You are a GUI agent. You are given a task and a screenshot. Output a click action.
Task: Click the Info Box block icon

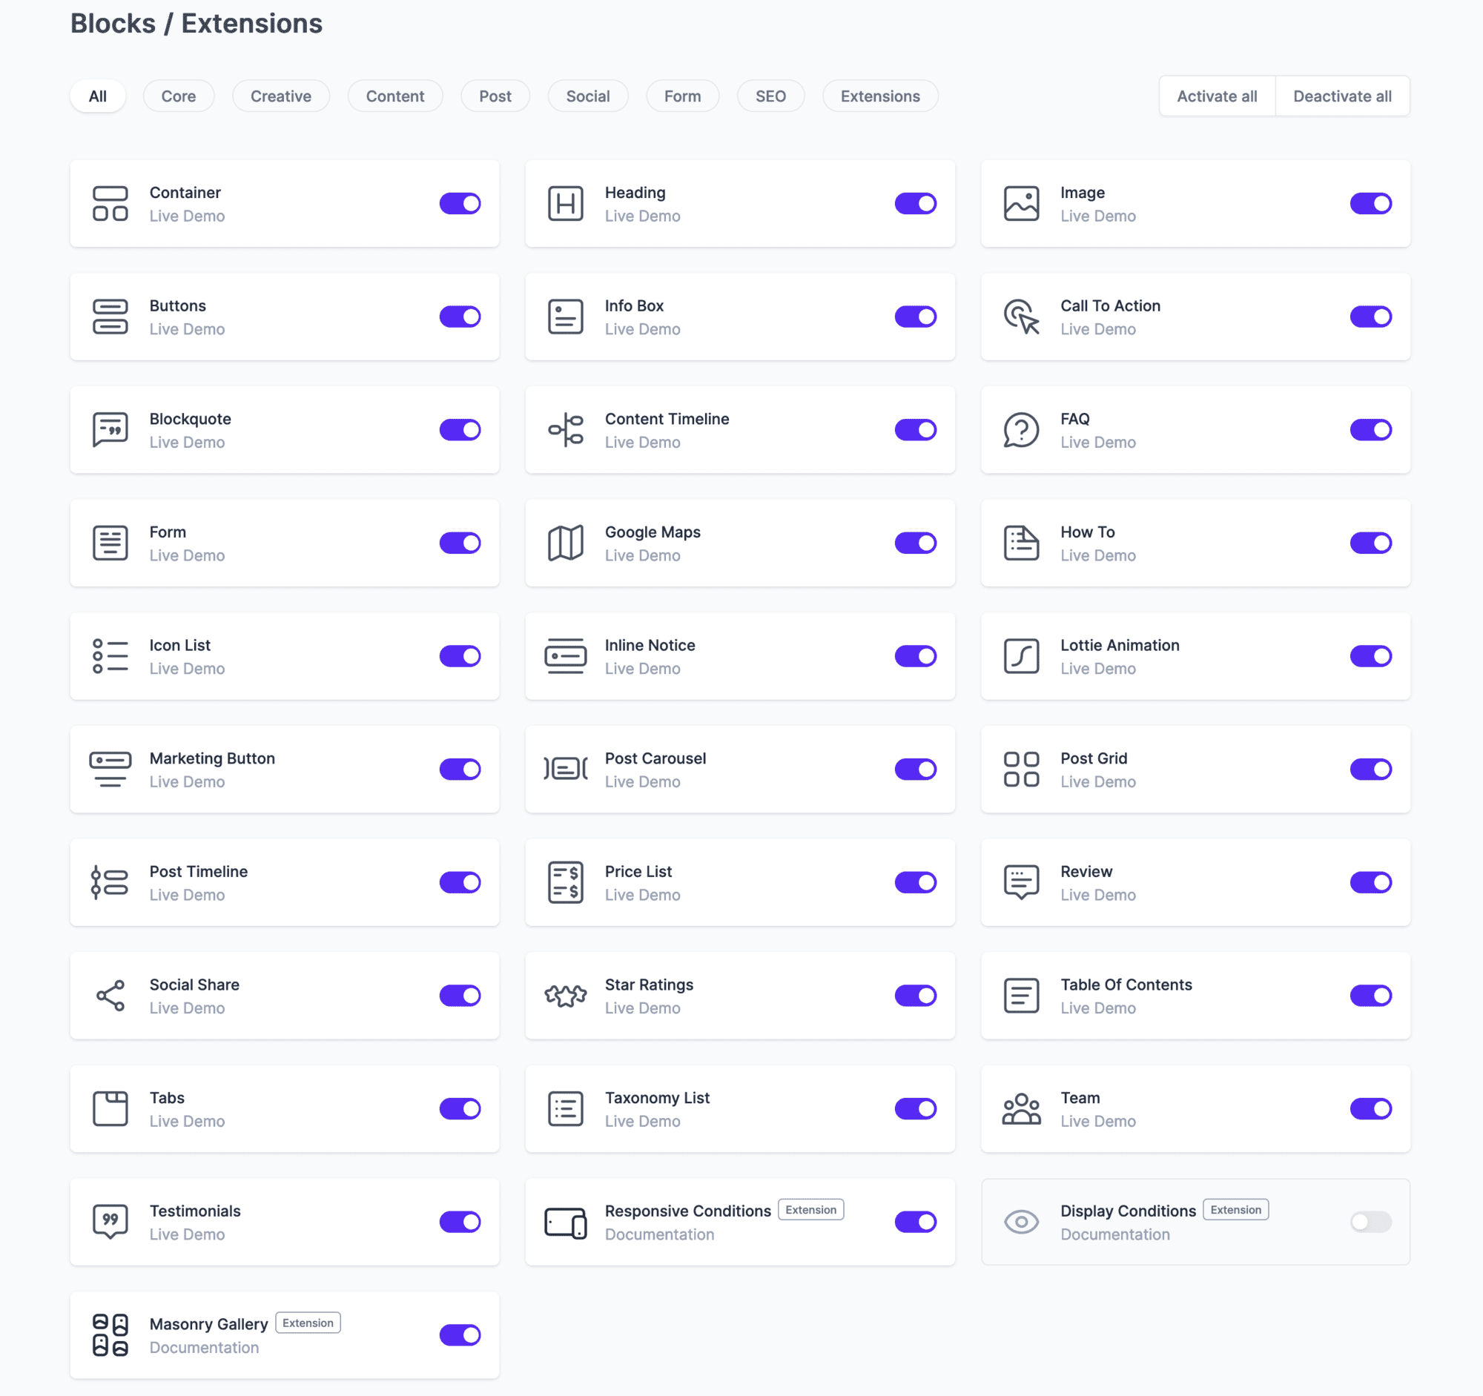(566, 317)
